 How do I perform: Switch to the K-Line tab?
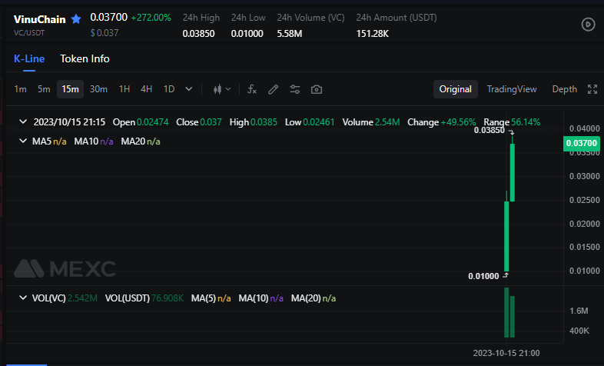click(x=29, y=58)
